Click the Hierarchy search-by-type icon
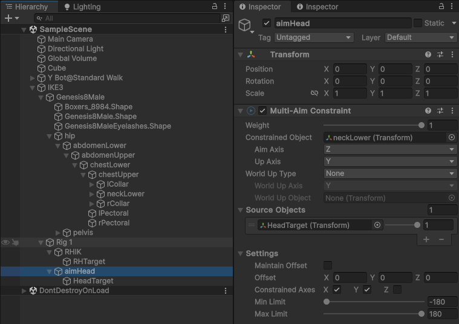The height and width of the screenshot is (324, 459). pos(225,18)
